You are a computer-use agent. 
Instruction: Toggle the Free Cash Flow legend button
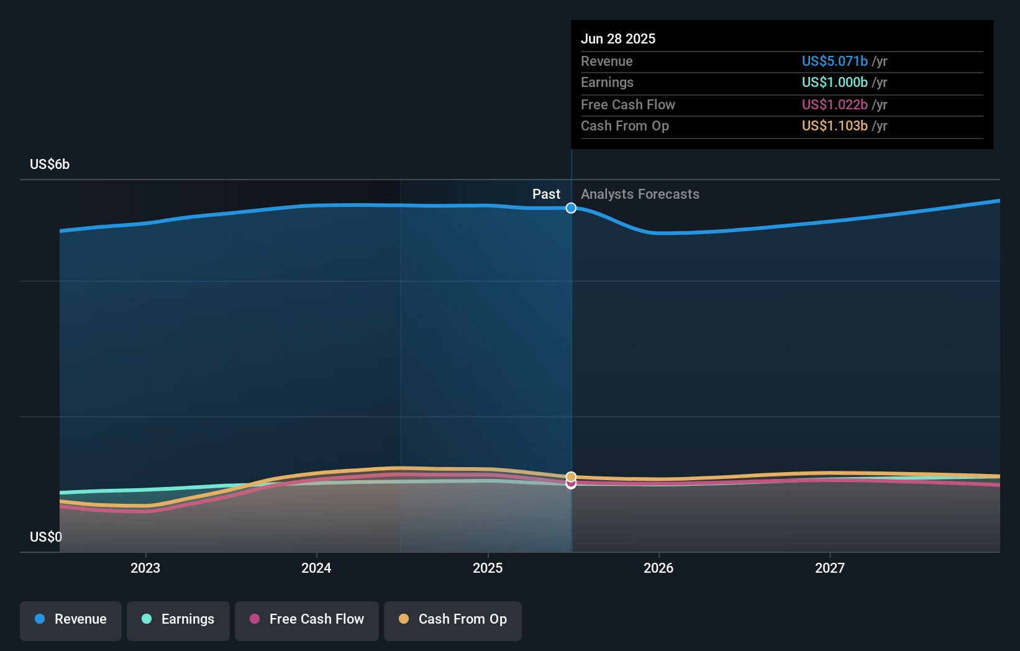click(x=307, y=621)
